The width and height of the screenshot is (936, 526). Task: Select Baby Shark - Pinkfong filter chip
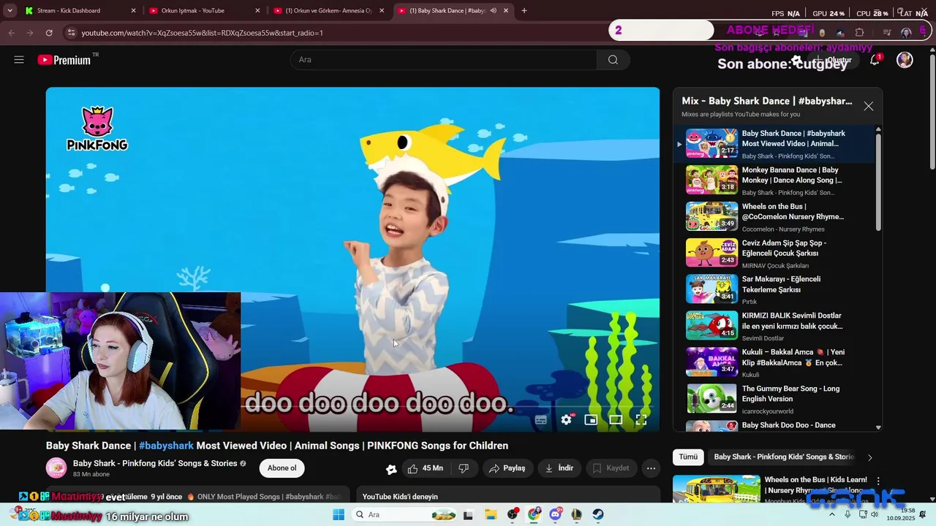coord(784,457)
